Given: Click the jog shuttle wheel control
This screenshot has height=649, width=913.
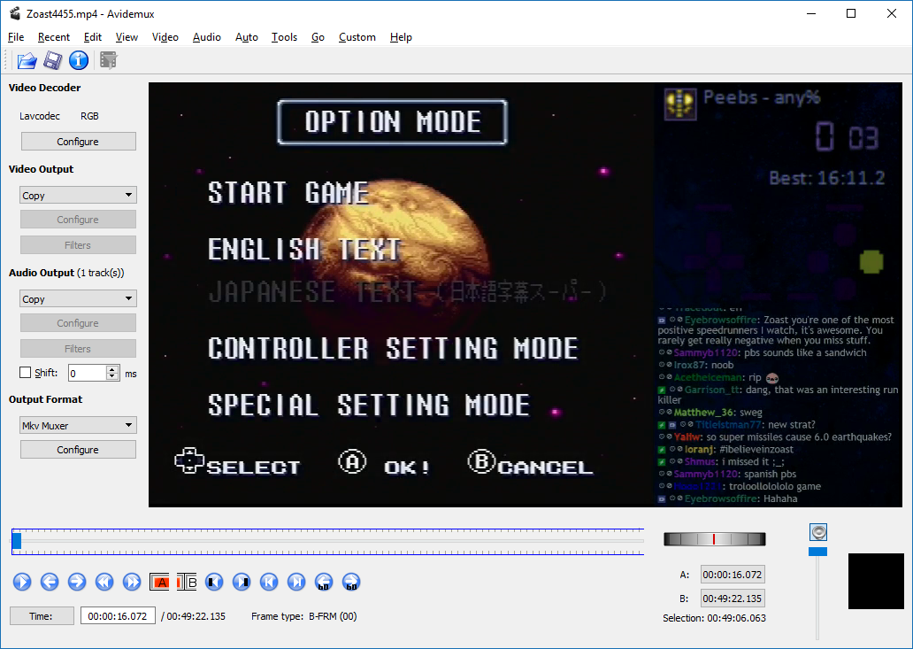Looking at the screenshot, I should (715, 539).
